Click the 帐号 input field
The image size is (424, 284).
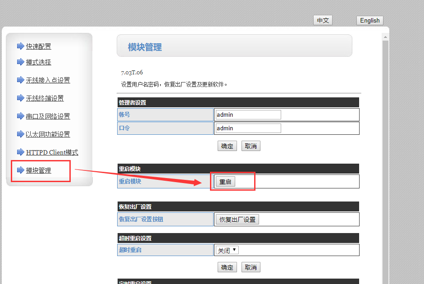pos(248,115)
